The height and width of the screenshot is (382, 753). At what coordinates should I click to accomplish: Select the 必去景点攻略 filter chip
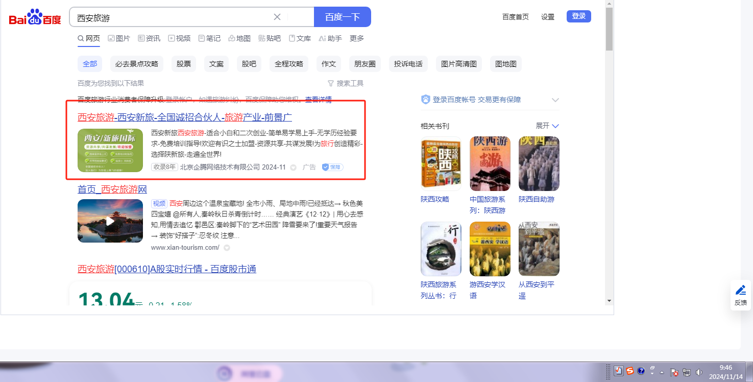(136, 64)
